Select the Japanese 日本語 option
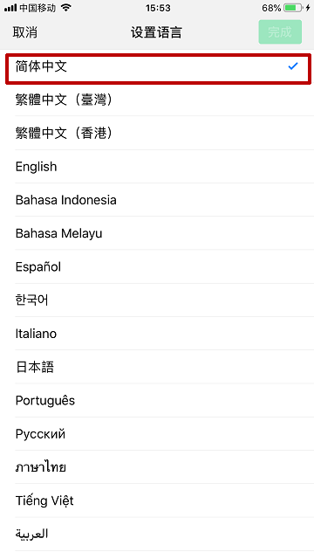The image size is (314, 559). click(157, 367)
